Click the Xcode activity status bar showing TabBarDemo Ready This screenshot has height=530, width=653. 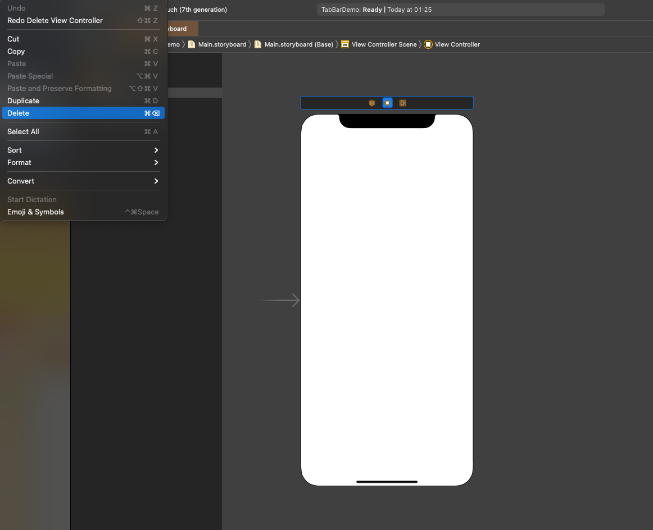coord(460,9)
